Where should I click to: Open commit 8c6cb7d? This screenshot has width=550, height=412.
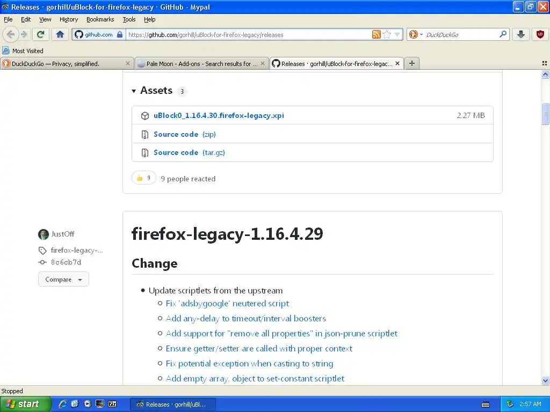pyautogui.click(x=66, y=262)
